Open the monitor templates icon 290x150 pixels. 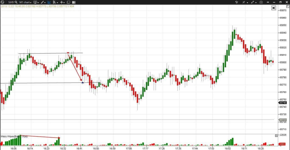35,2
